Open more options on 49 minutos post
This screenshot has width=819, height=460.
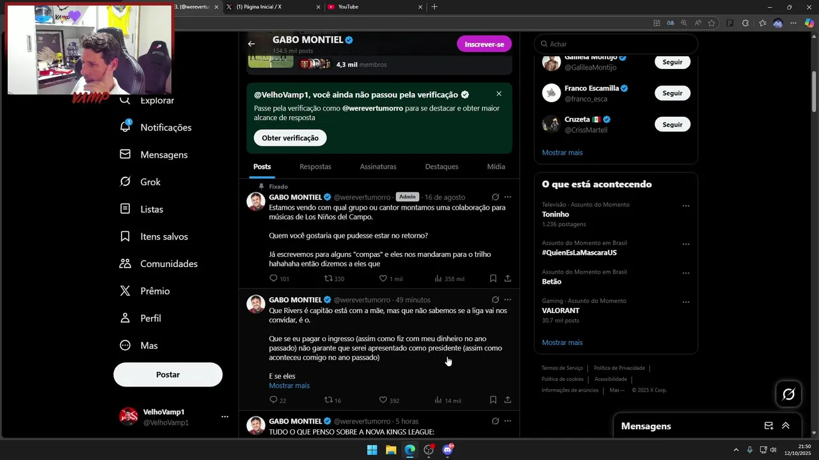coord(508,300)
